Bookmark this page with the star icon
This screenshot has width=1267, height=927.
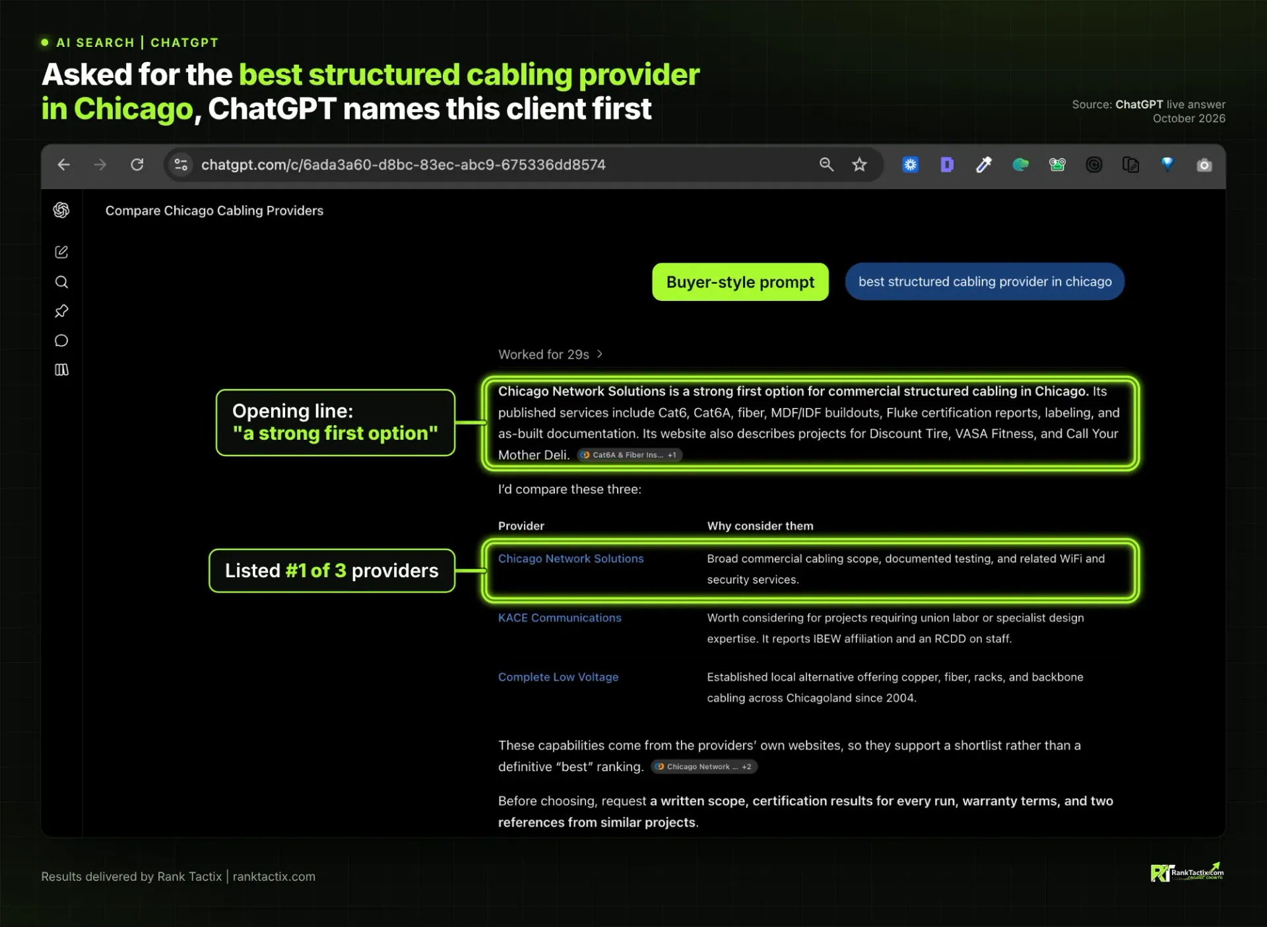click(x=859, y=164)
